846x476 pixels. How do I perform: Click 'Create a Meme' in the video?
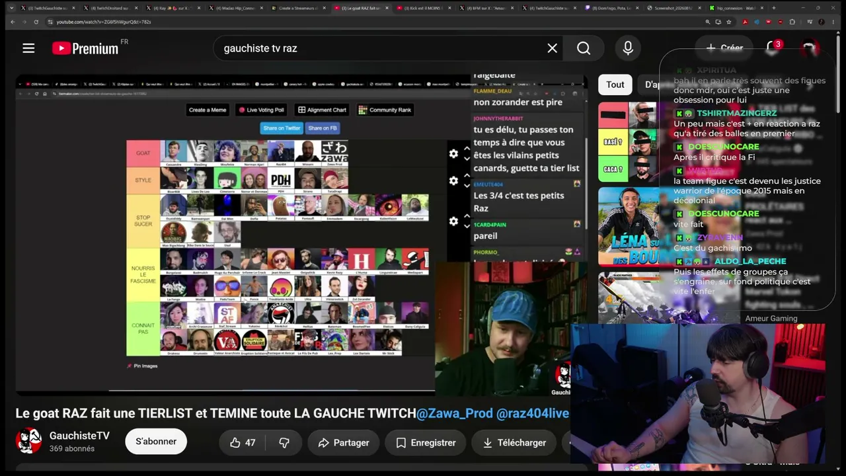pyautogui.click(x=208, y=110)
